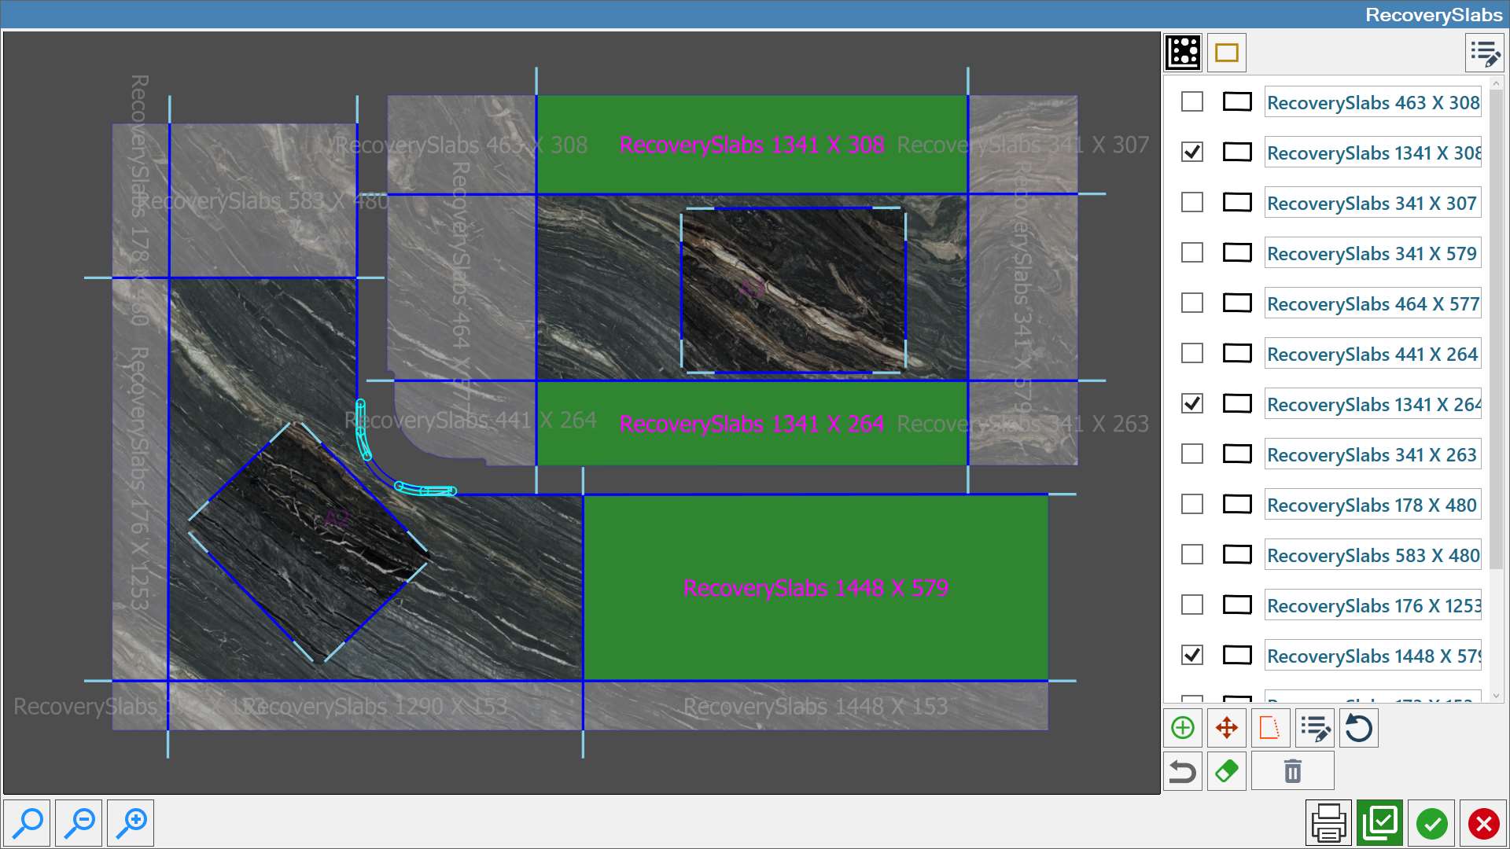Click the RecoverySlabs 1290 X 153 slab in canvas
The width and height of the screenshot is (1510, 849).
point(376,706)
